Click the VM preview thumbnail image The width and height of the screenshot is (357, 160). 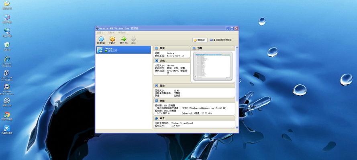pos(213,66)
